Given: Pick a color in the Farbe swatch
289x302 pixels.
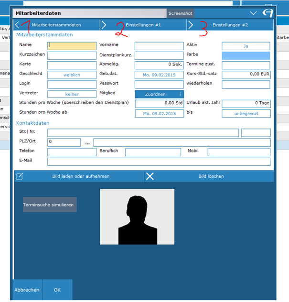Looking at the screenshot, I should (x=246, y=55).
